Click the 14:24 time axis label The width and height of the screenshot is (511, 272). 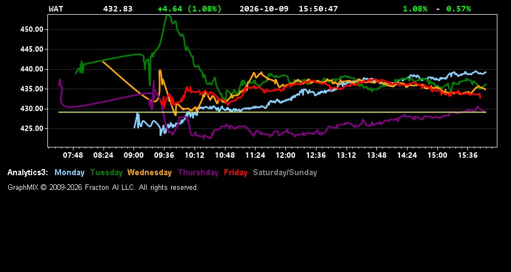(407, 156)
